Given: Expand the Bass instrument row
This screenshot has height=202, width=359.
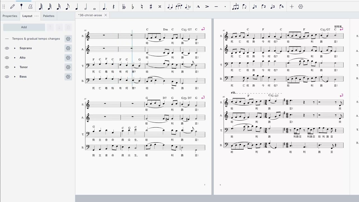Looking at the screenshot, I should click(15, 77).
